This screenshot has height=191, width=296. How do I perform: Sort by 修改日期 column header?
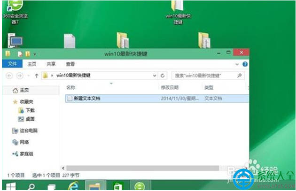[170, 87]
